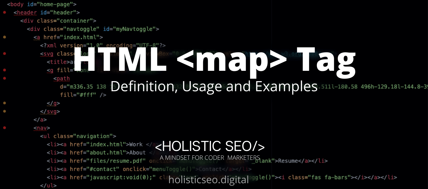Click the red gutter dot beside the svg class line

pyautogui.click(x=5, y=53)
